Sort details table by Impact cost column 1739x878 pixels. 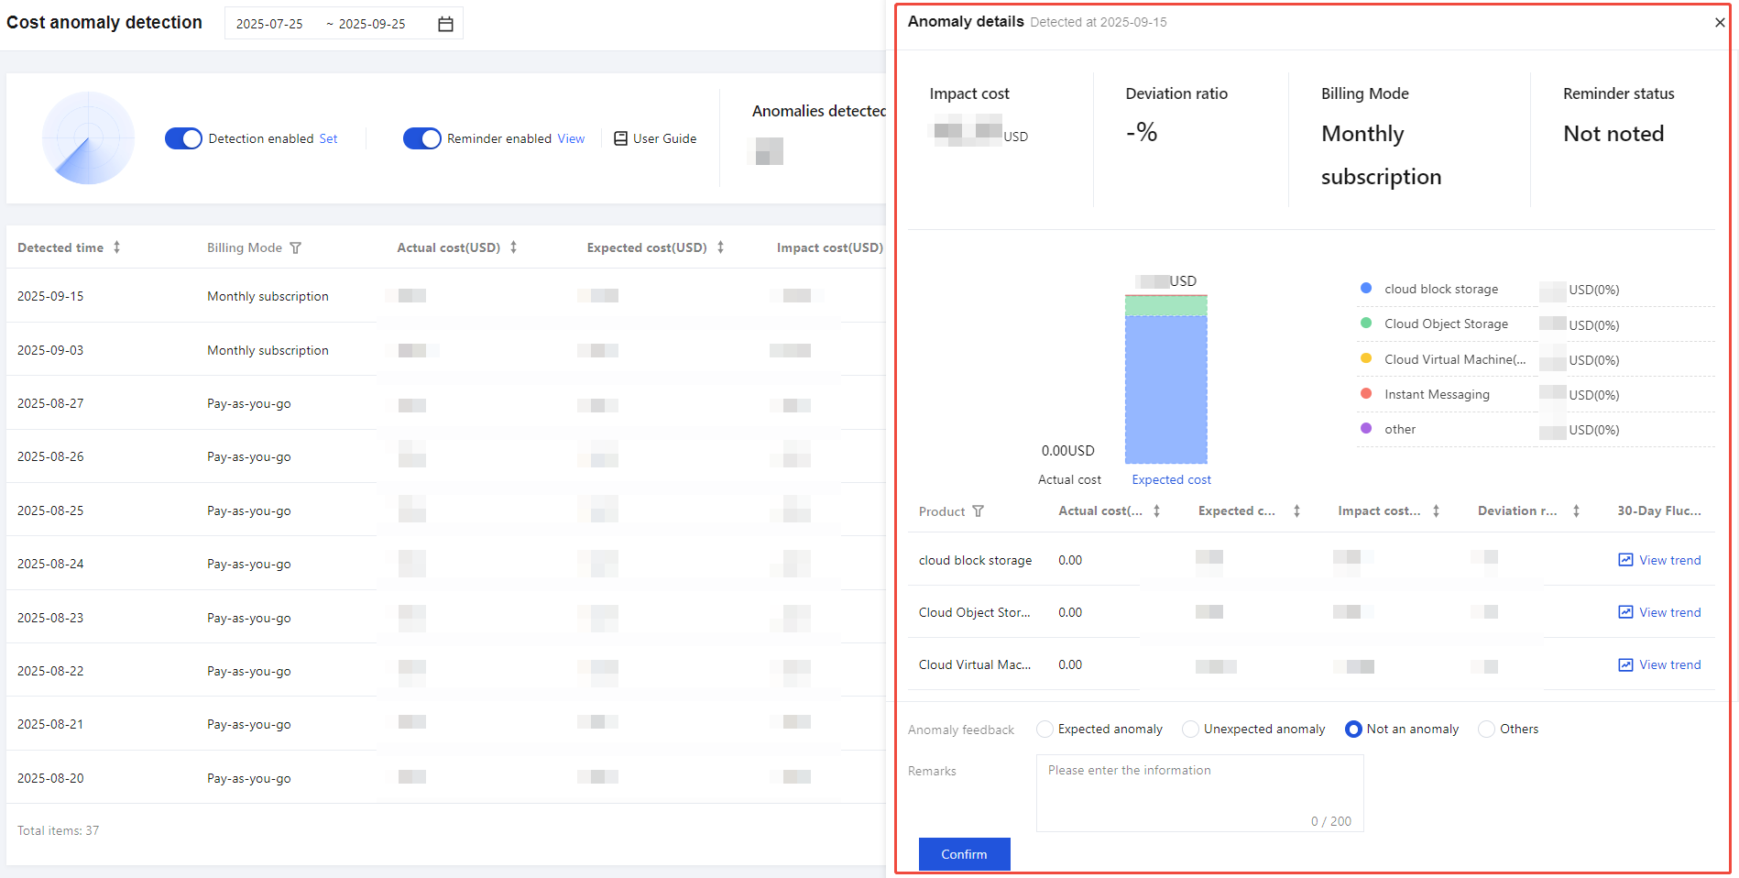tap(1436, 511)
